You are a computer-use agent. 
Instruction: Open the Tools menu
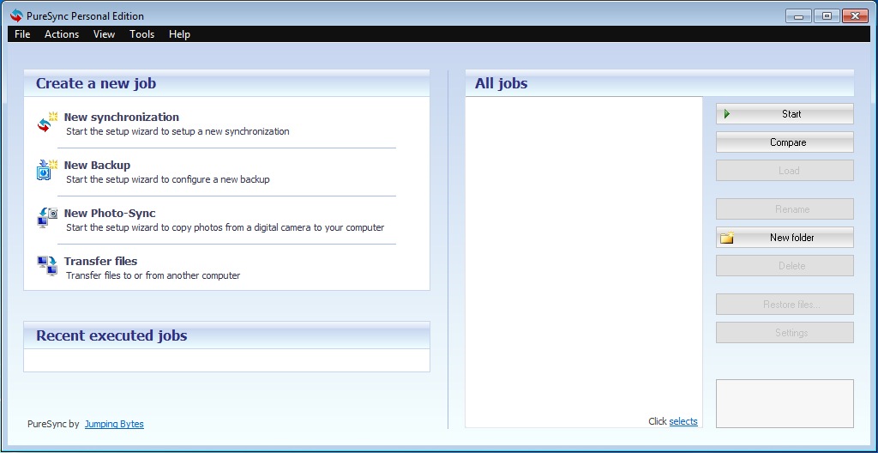(142, 34)
